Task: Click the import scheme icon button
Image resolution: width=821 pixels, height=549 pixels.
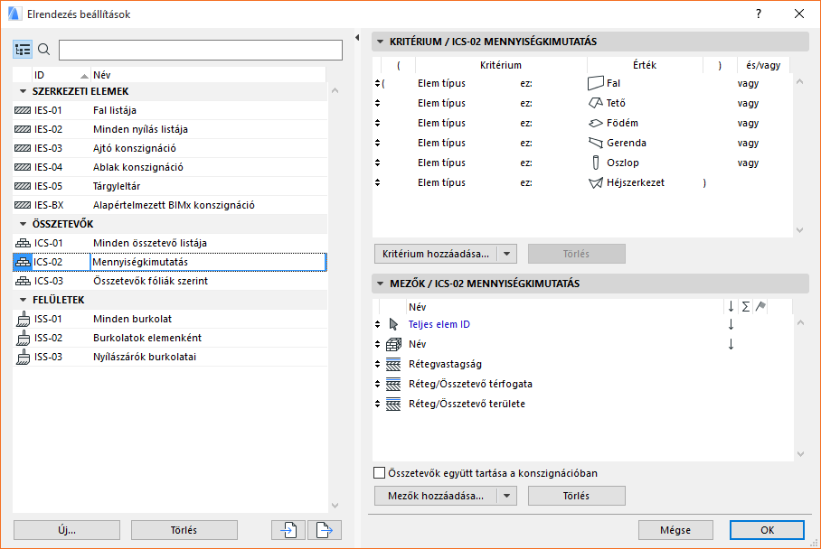Action: pos(288,530)
